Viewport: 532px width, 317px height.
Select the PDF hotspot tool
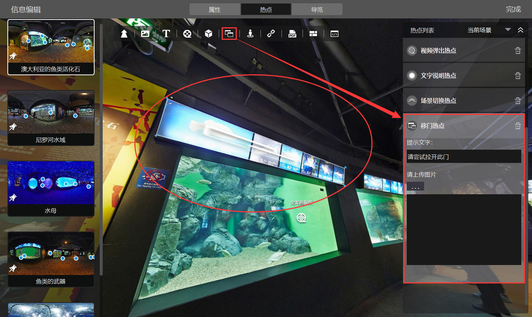coord(292,34)
